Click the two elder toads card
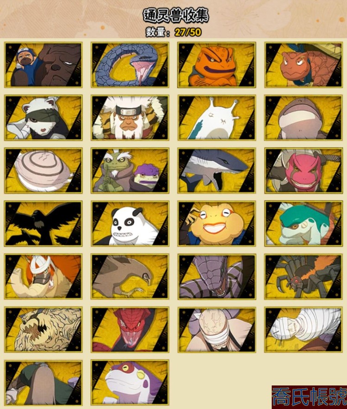The width and height of the screenshot is (347, 409). click(x=130, y=170)
